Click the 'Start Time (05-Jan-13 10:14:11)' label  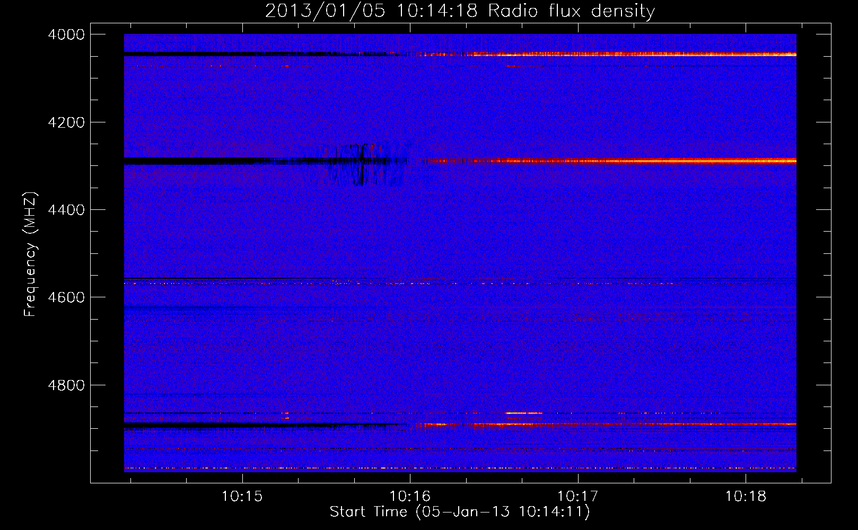click(460, 512)
